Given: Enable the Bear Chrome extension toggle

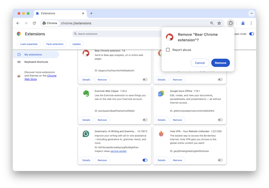Looking at the screenshot, I should [x=145, y=80].
